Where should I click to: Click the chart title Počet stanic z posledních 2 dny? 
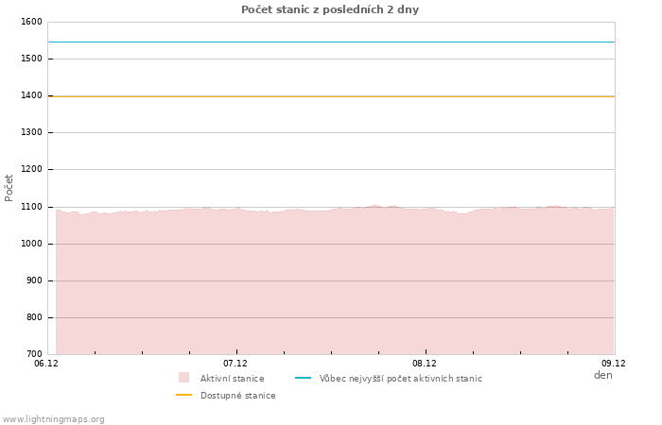coord(330,9)
